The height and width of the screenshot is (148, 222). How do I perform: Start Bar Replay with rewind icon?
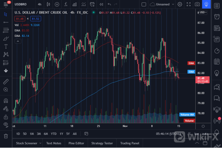coord(101,4)
